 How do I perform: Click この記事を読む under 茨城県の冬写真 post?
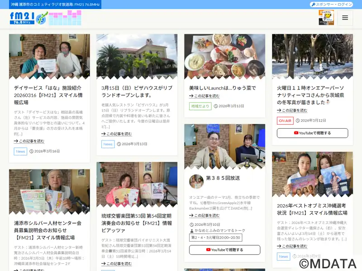click(292, 110)
